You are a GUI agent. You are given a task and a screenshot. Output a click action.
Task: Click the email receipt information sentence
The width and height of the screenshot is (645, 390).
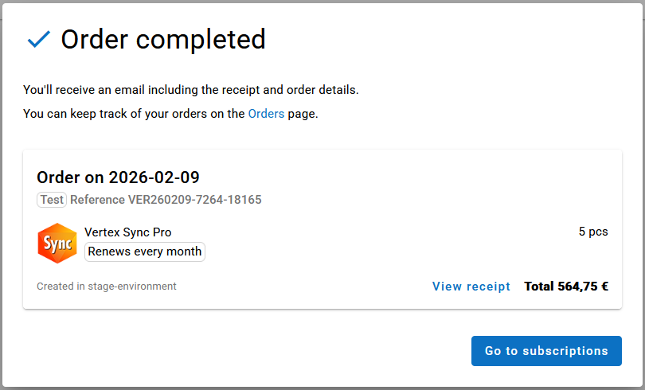pos(191,90)
